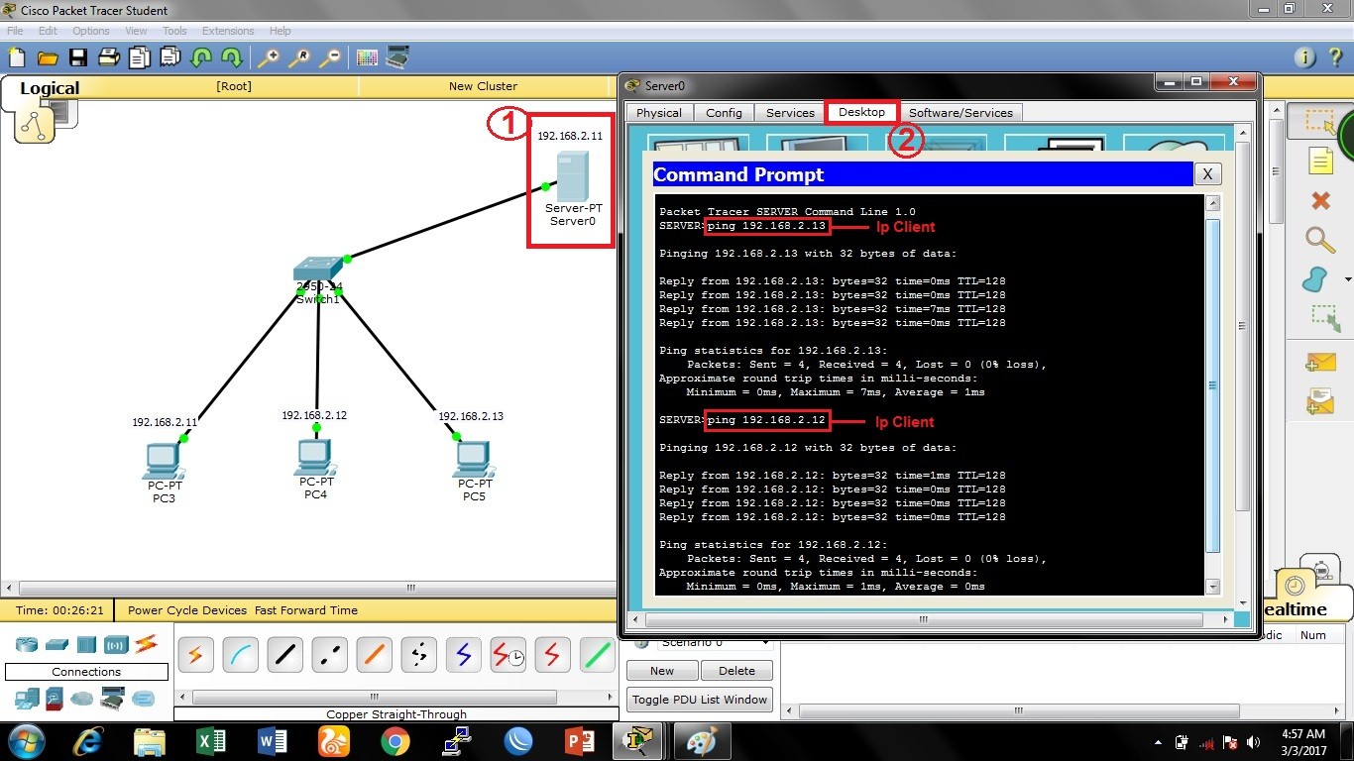1354x761 pixels.
Task: Open the Edit menu
Action: 48,31
